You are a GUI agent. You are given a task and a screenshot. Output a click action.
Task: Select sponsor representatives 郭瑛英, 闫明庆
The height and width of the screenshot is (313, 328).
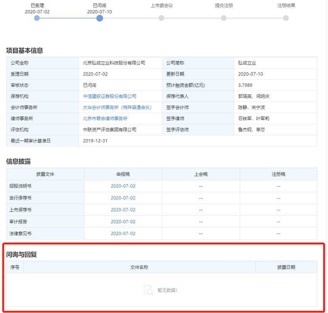[x=254, y=96]
